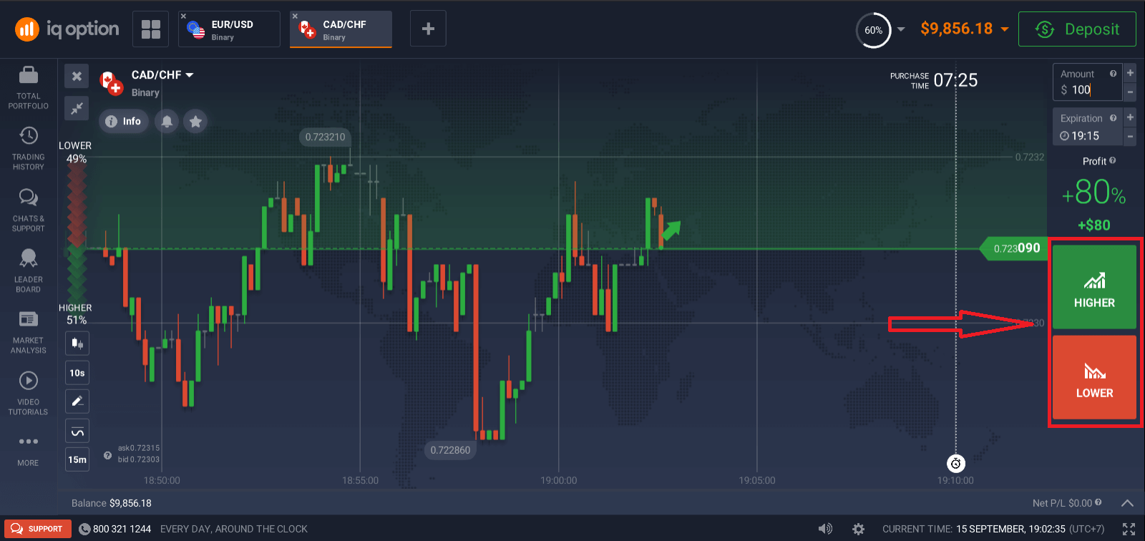Toggle sound with the speaker icon
This screenshot has height=541, width=1145.
(825, 529)
